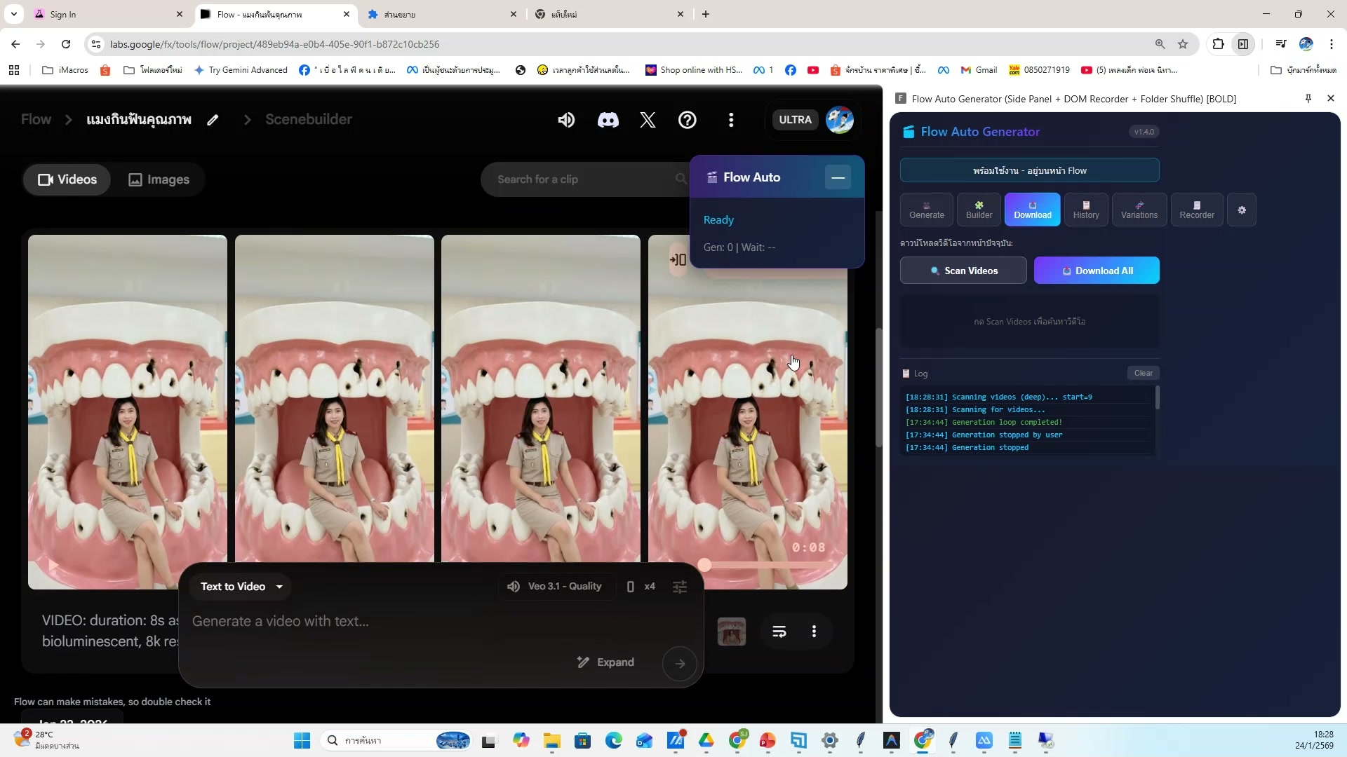Switch view to Images

[x=159, y=179]
